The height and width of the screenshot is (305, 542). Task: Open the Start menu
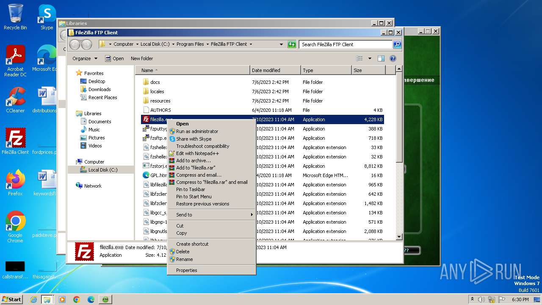11,299
